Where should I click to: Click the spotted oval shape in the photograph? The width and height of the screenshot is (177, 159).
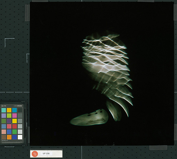(x=90, y=118)
